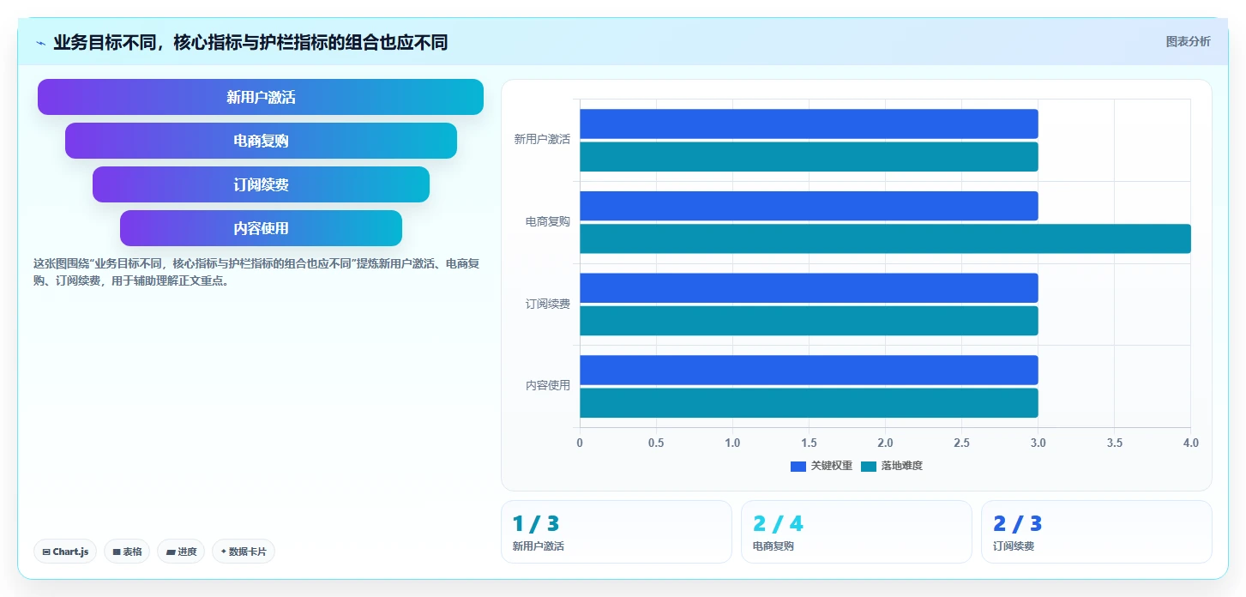The image size is (1246, 597).
Task: Click the 落地难度 legend label text
Action: pyautogui.click(x=902, y=466)
